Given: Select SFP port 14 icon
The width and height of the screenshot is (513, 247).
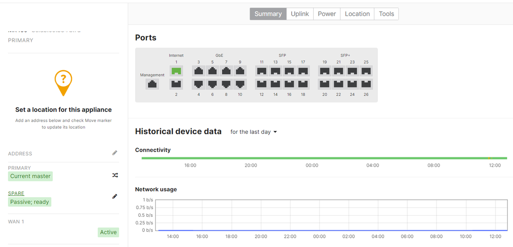Looking at the screenshot, I should tap(275, 84).
